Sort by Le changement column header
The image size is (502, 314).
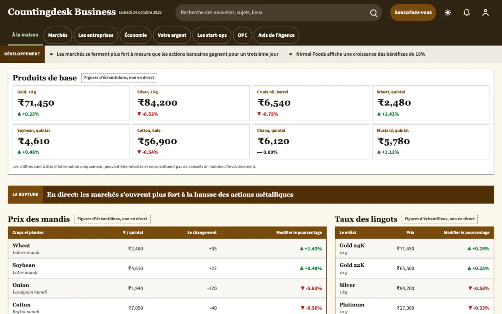[202, 233]
